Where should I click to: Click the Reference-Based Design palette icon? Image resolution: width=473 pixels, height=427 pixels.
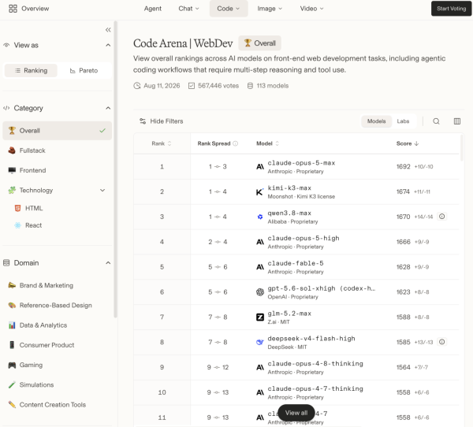(12, 305)
